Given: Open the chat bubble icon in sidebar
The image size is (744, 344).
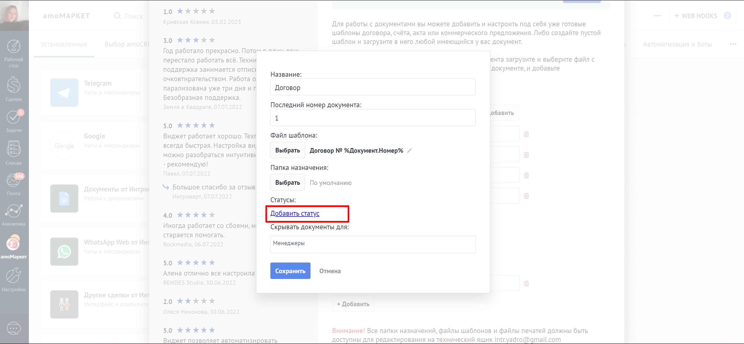Looking at the screenshot, I should (14, 328).
